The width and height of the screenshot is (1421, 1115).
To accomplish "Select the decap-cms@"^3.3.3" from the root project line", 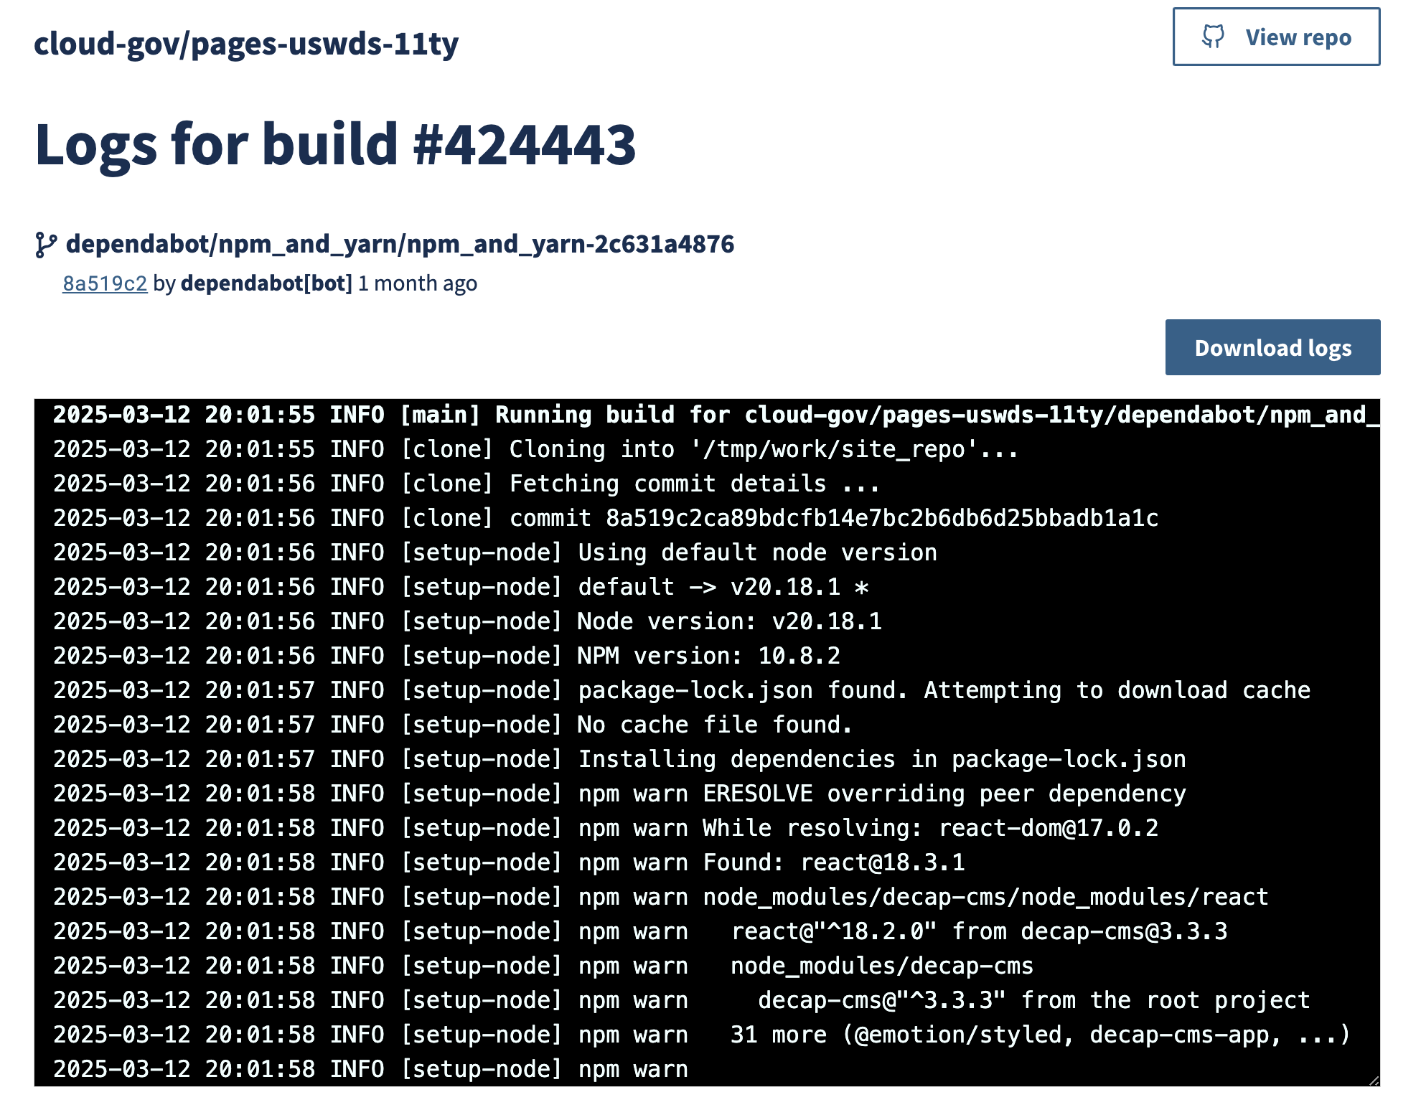I will pyautogui.click(x=682, y=1000).
